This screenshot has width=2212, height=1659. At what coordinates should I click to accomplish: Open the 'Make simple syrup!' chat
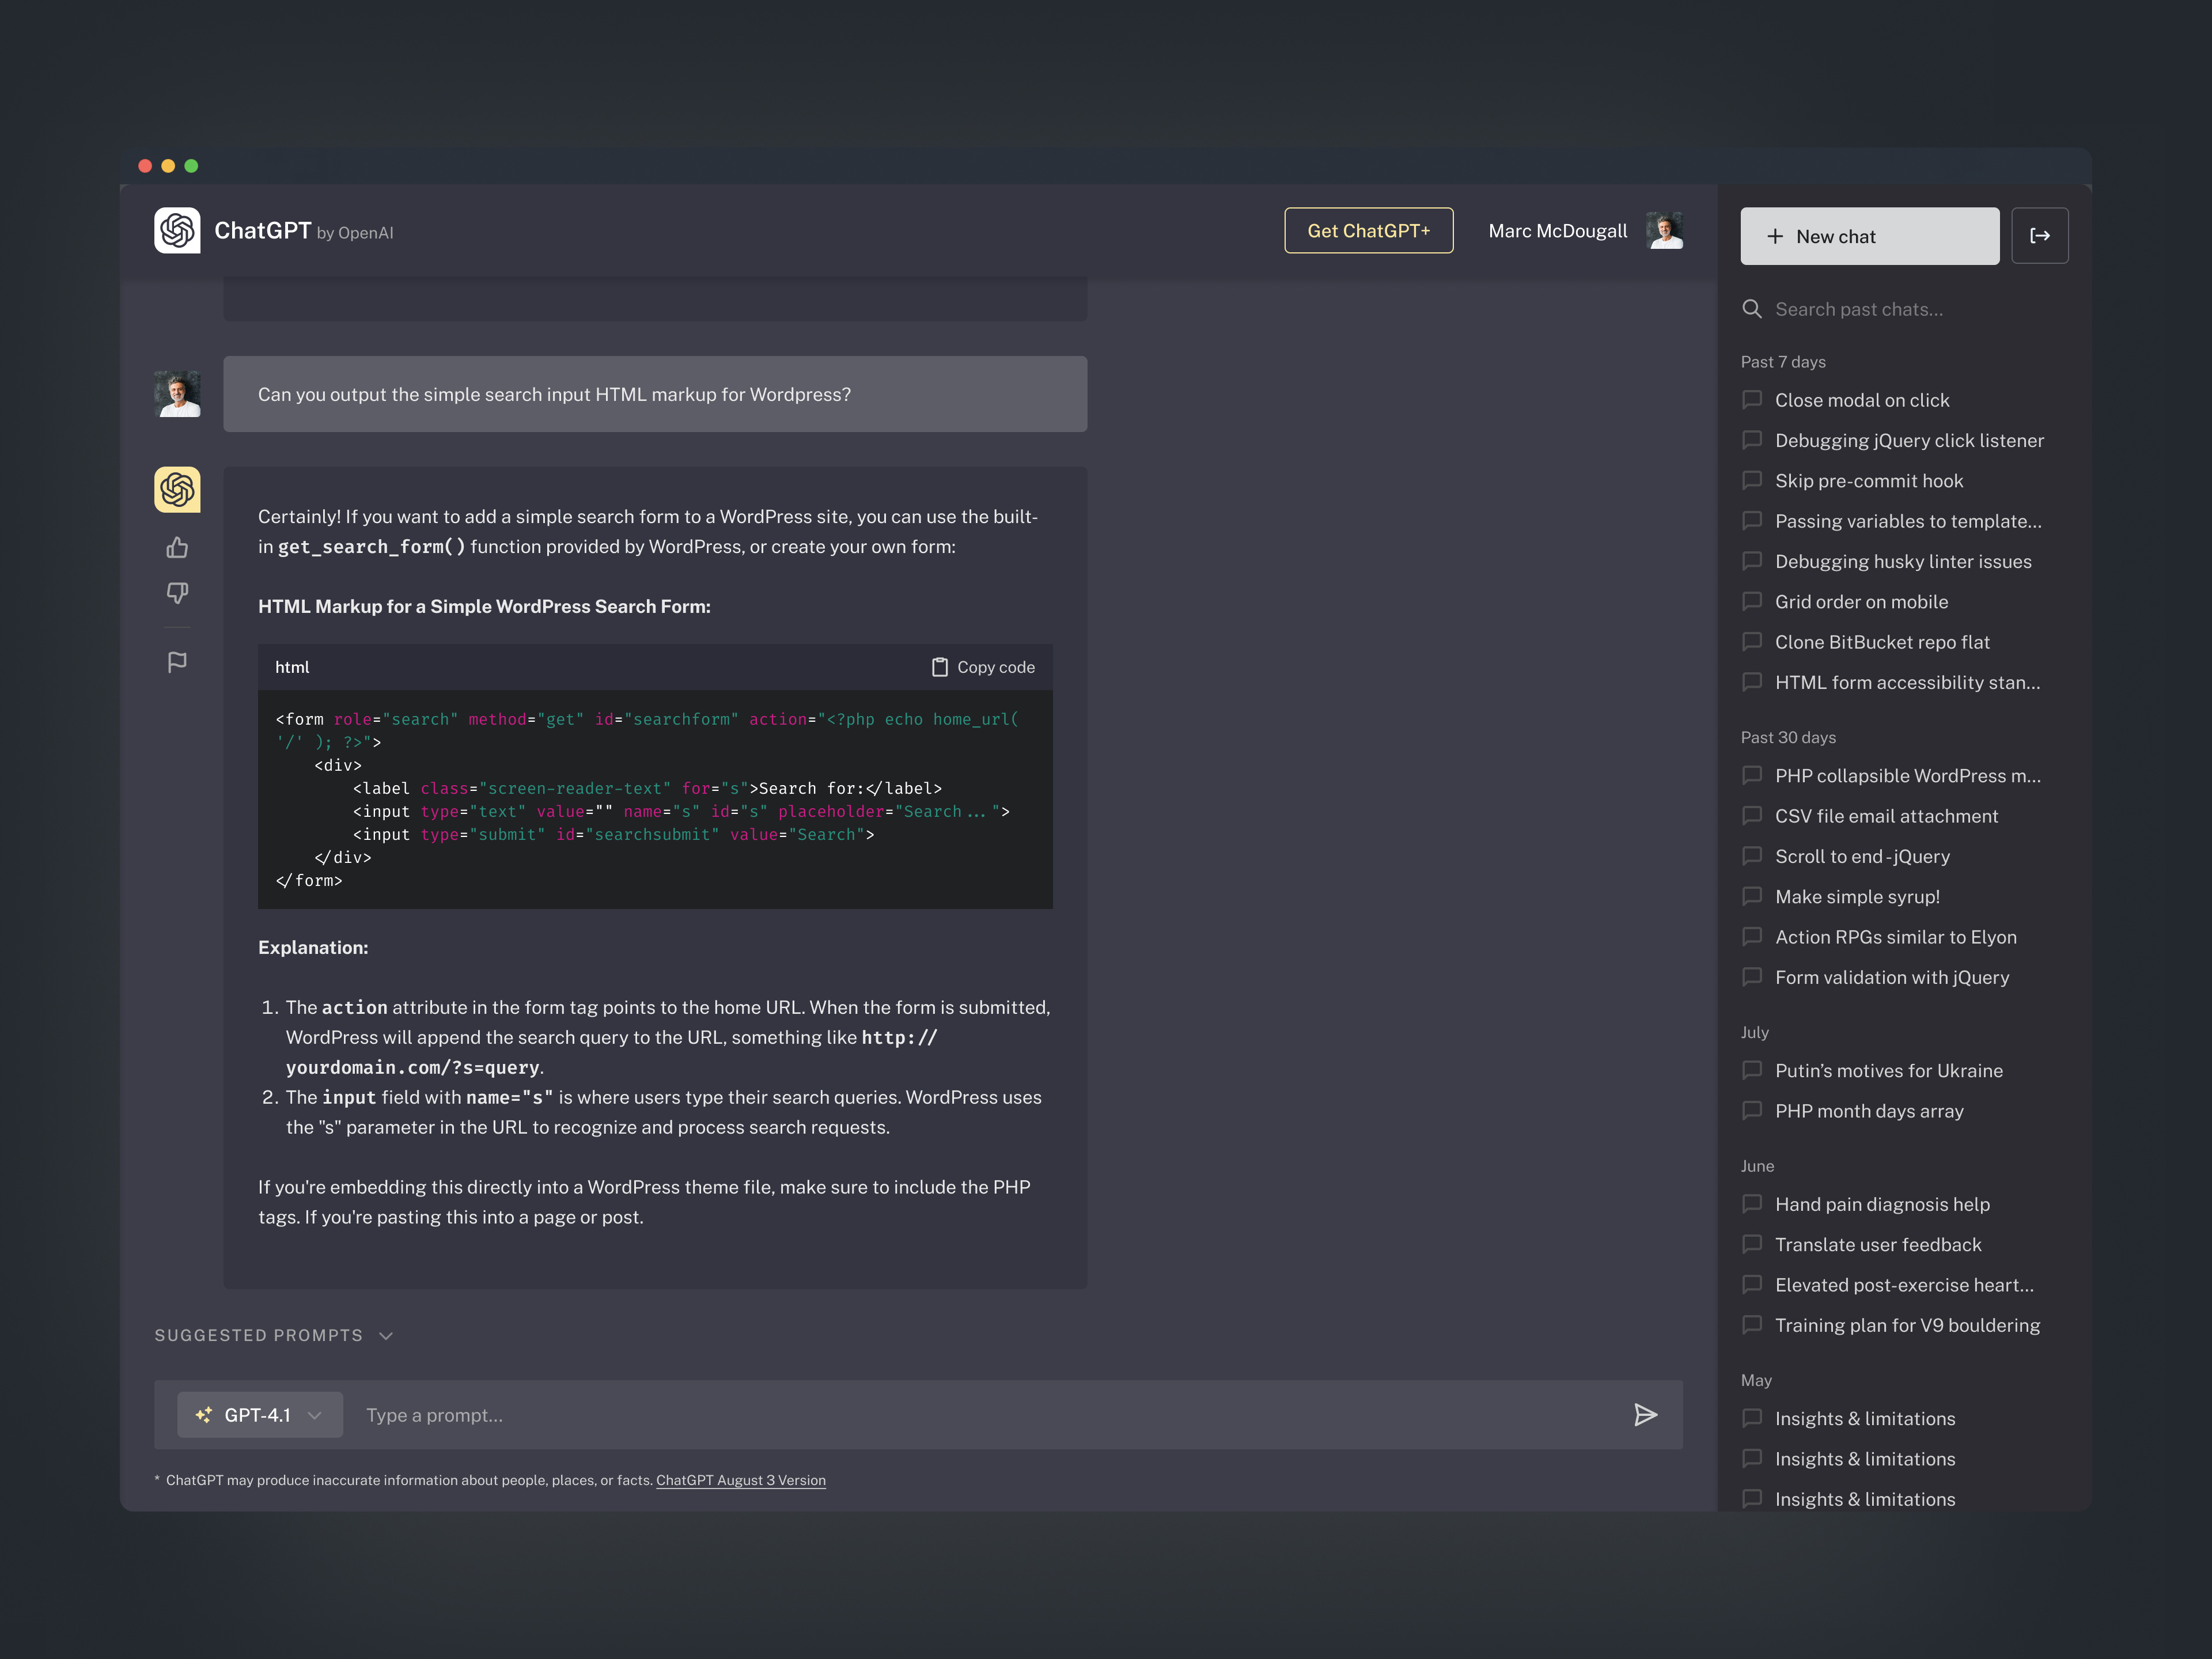1855,896
